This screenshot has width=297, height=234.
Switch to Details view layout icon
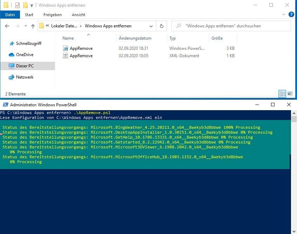click(x=282, y=94)
